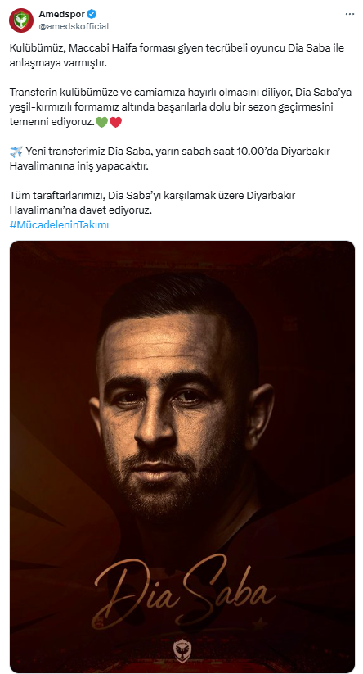The image size is (363, 674).
Task: Open the @amedskofficial handle link
Action: pos(74,26)
